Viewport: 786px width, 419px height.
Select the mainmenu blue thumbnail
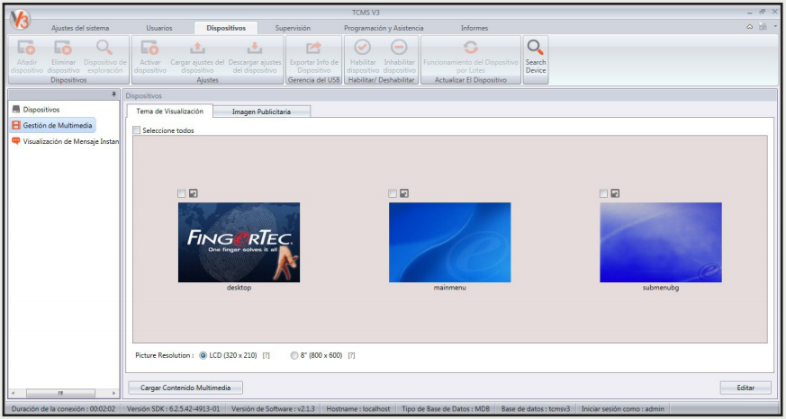450,242
